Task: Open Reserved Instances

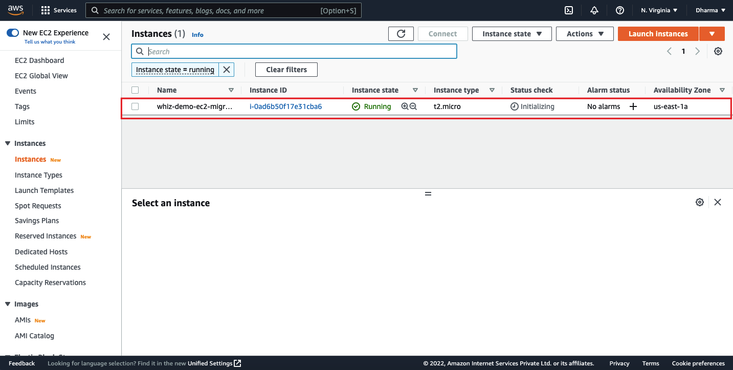Action: coord(46,236)
